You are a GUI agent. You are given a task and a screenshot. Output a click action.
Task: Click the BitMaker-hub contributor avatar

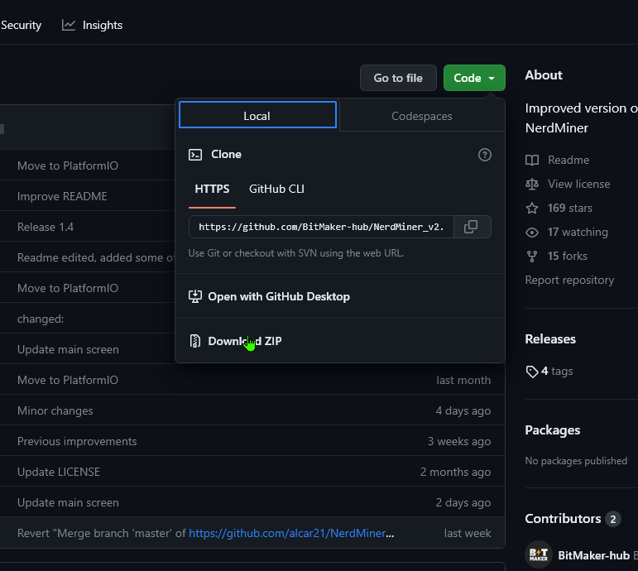(x=539, y=554)
